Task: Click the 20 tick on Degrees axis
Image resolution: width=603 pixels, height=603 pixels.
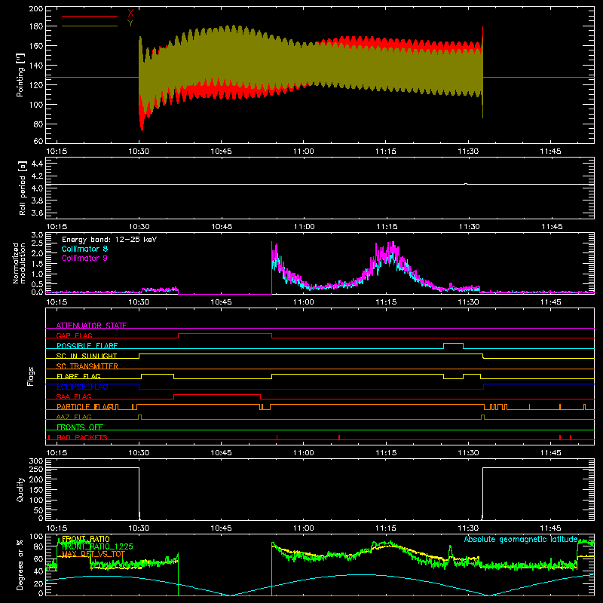Action: 38,583
